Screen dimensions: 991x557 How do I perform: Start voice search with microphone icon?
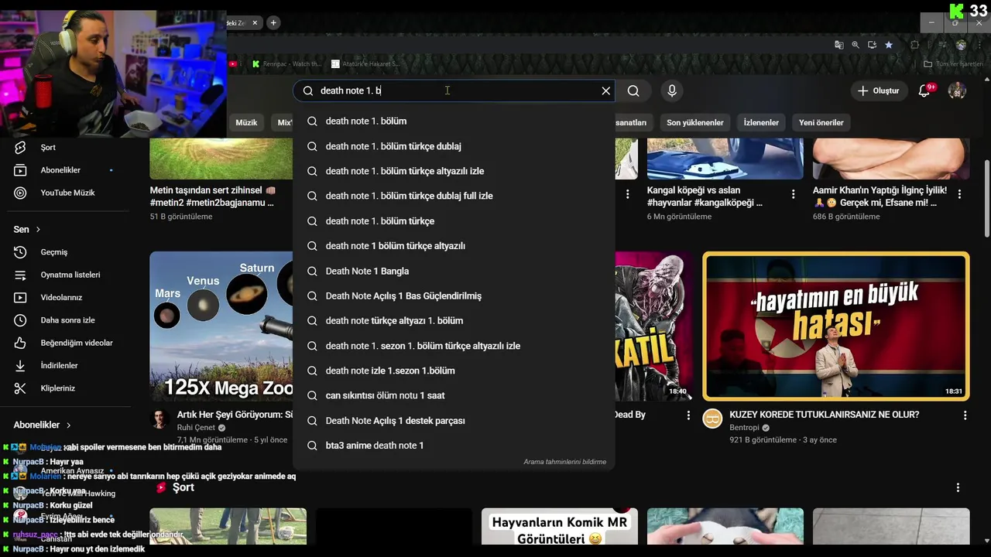tap(672, 91)
